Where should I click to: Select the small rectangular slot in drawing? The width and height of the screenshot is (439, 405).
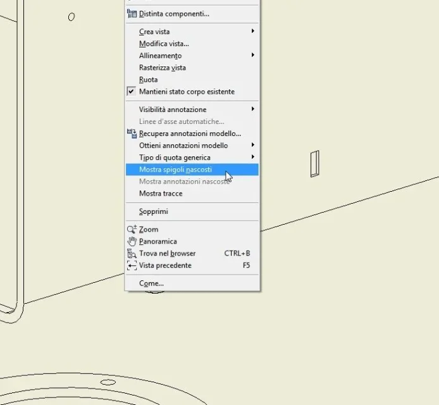pos(314,164)
